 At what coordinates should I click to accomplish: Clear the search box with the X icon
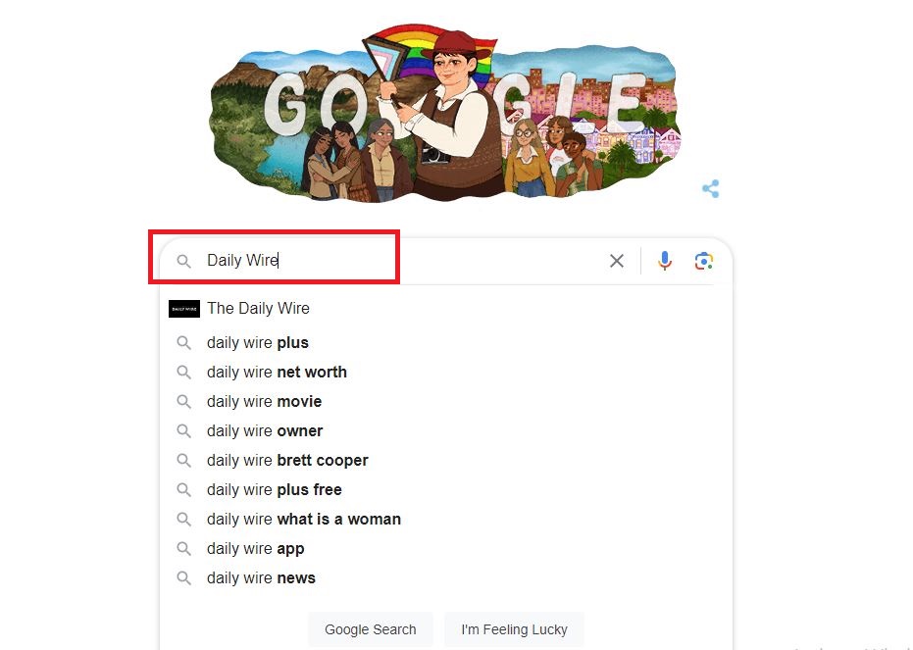point(617,261)
